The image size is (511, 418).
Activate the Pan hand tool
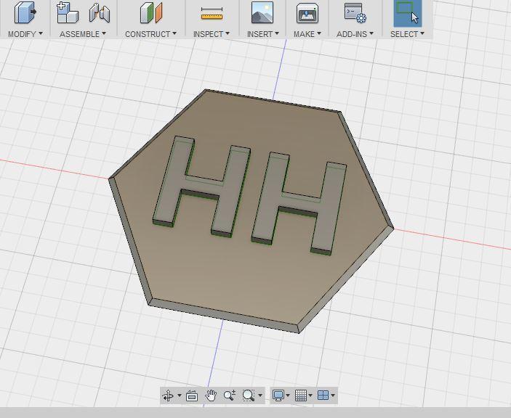pos(211,396)
